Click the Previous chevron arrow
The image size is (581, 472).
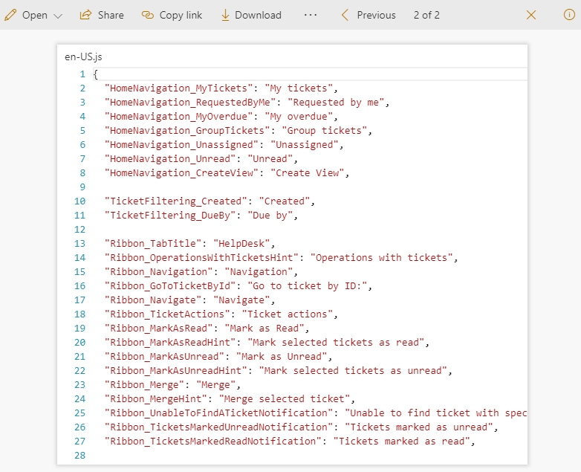[x=345, y=15]
